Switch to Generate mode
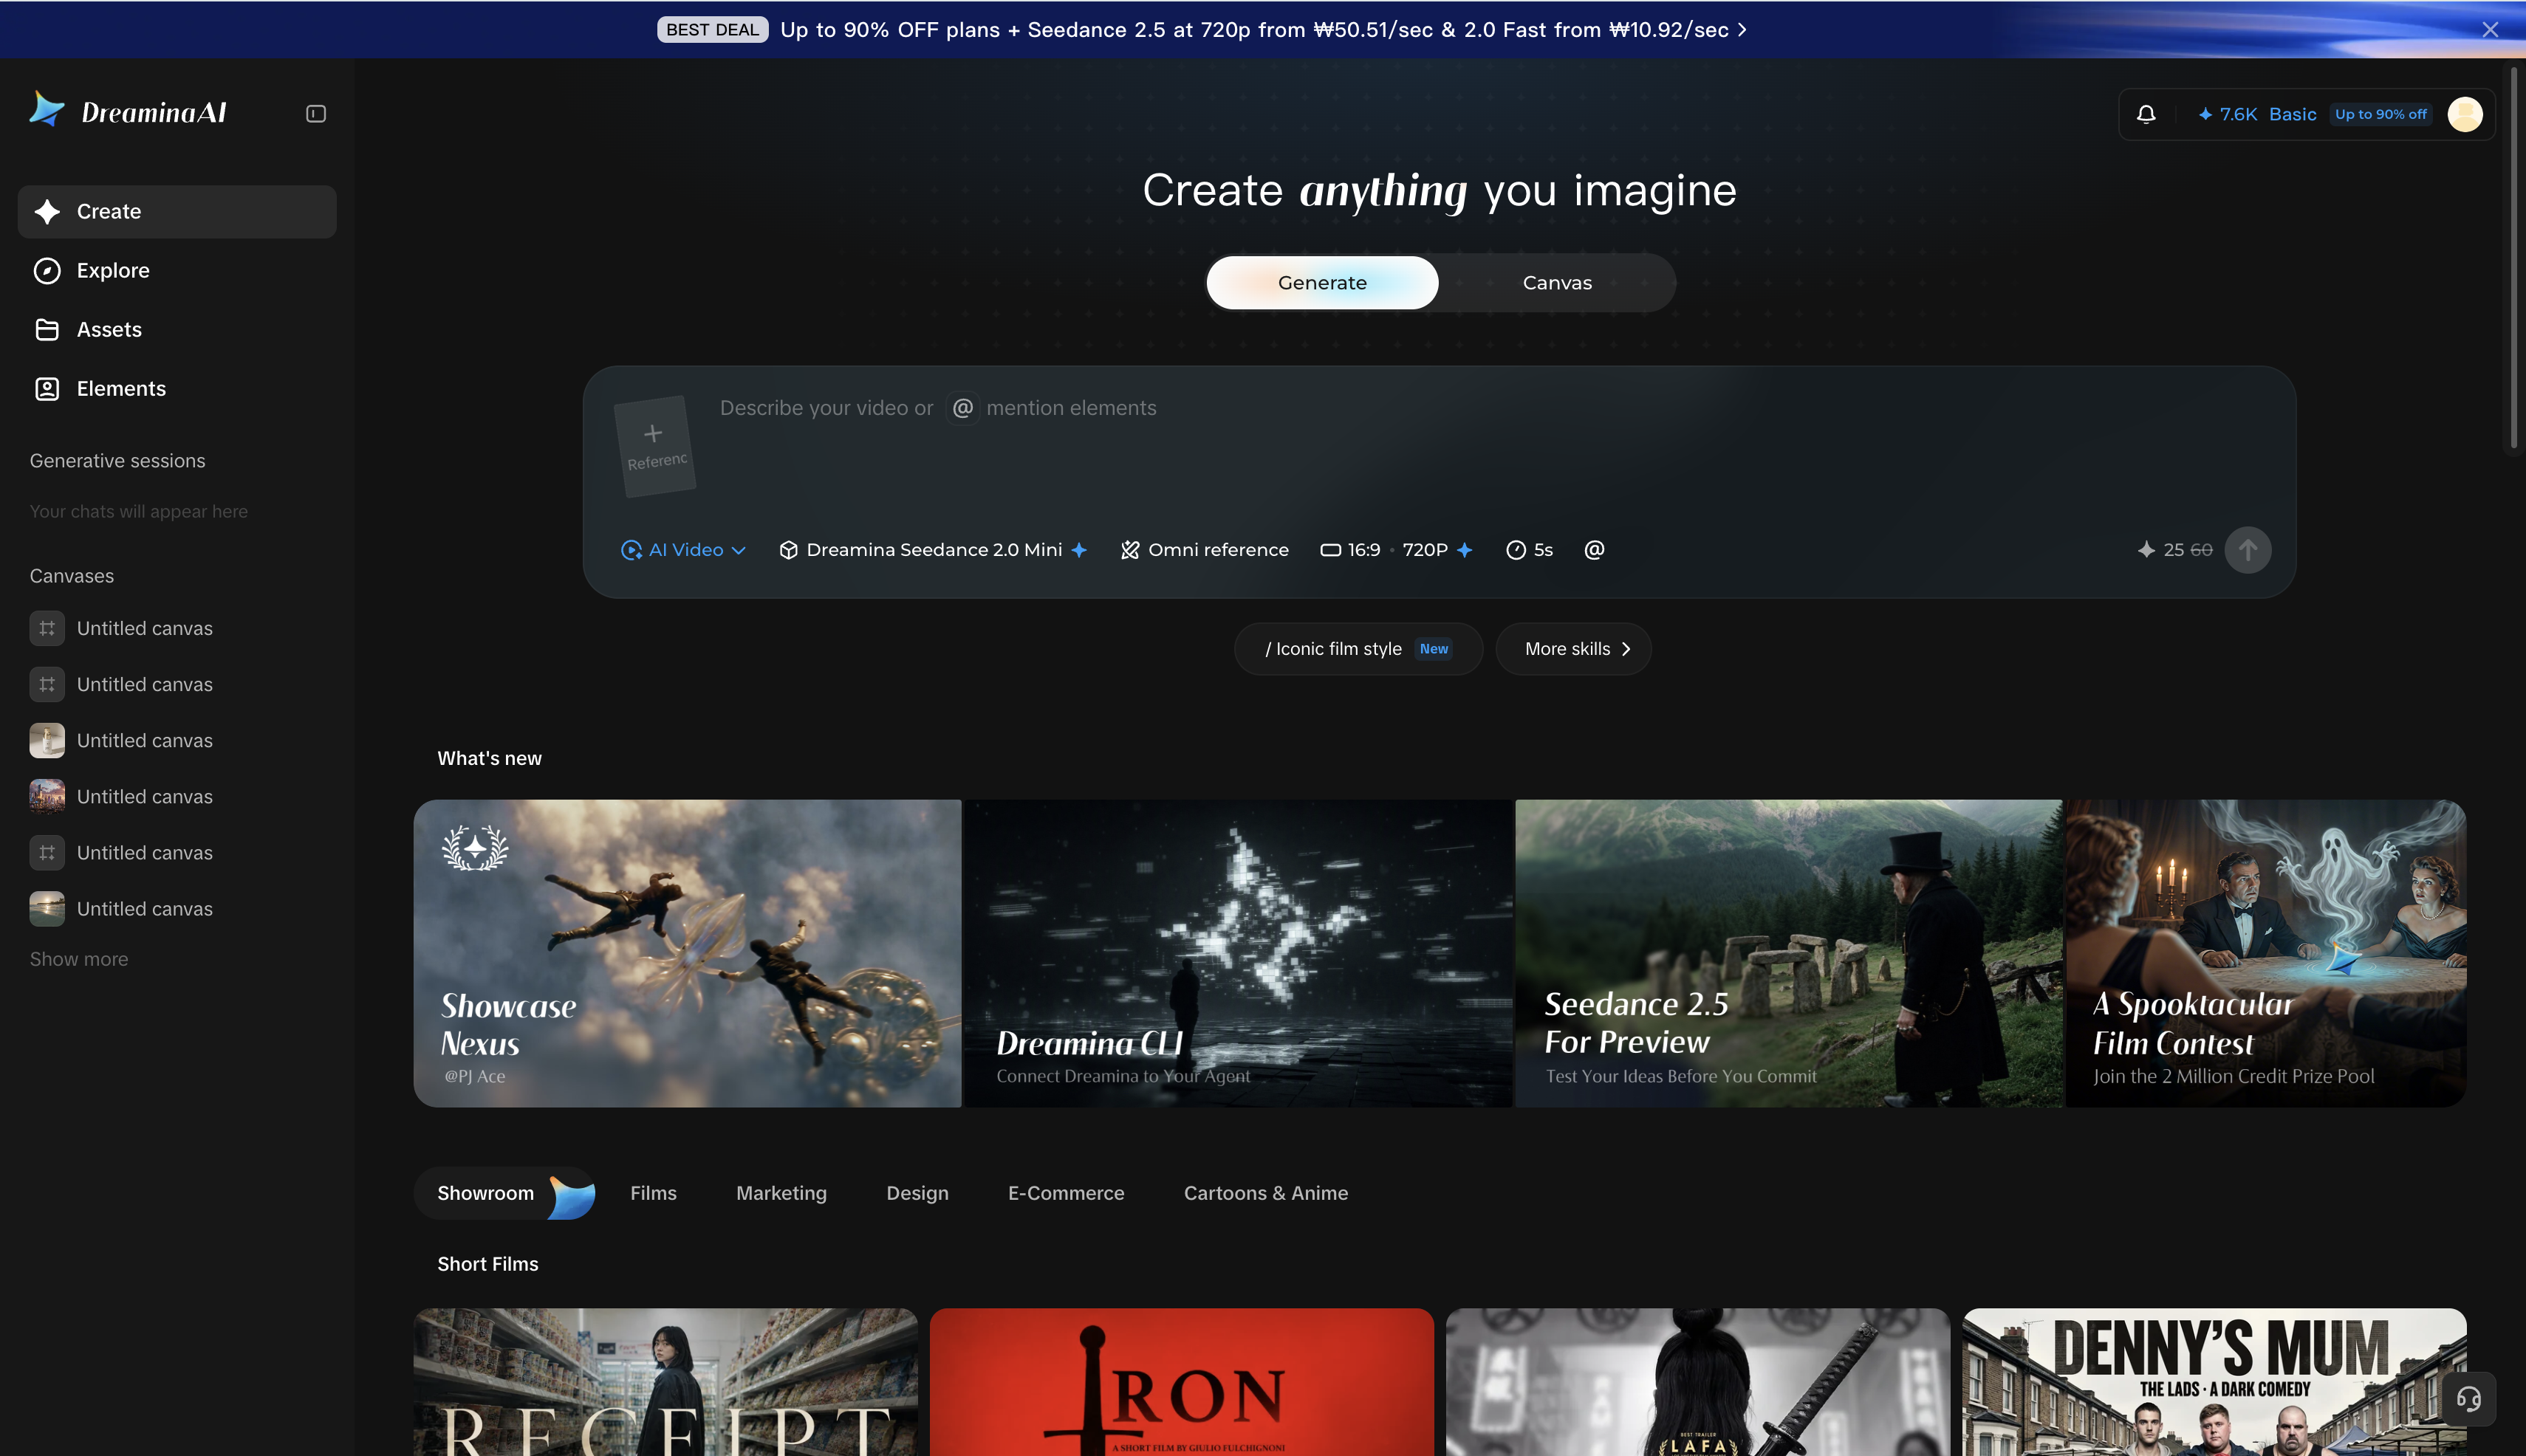Image resolution: width=2526 pixels, height=1456 pixels. pyautogui.click(x=1323, y=283)
